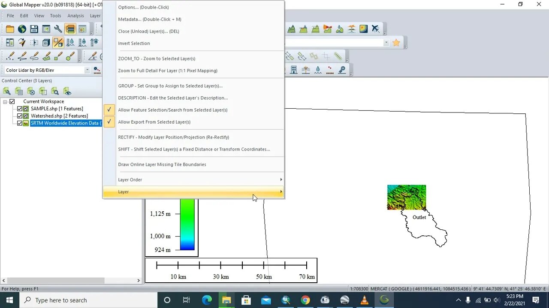Choose Invert Selection from the context menu
Image resolution: width=549 pixels, height=308 pixels.
[134, 43]
